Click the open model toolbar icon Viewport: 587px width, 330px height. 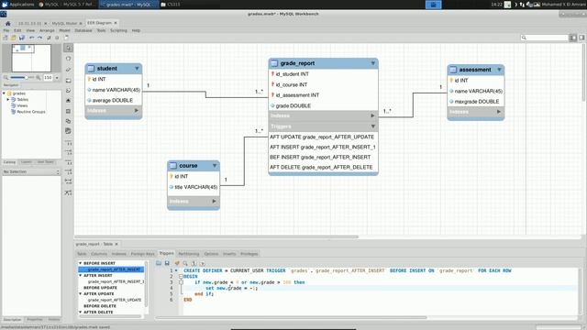[x=14, y=38]
